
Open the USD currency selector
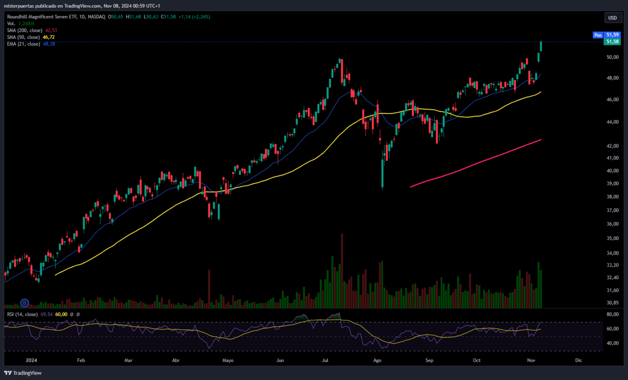point(612,18)
